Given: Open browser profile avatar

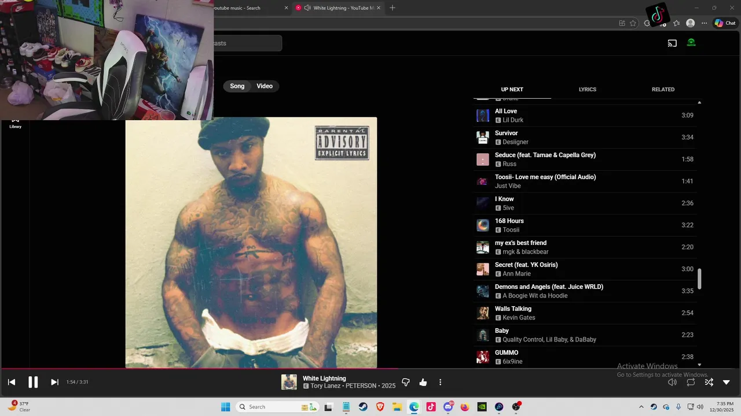Looking at the screenshot, I should (x=690, y=23).
